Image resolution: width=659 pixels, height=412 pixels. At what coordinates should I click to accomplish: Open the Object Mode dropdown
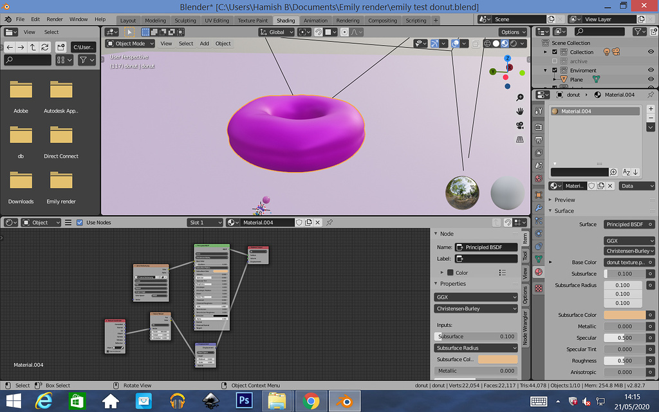click(x=130, y=43)
